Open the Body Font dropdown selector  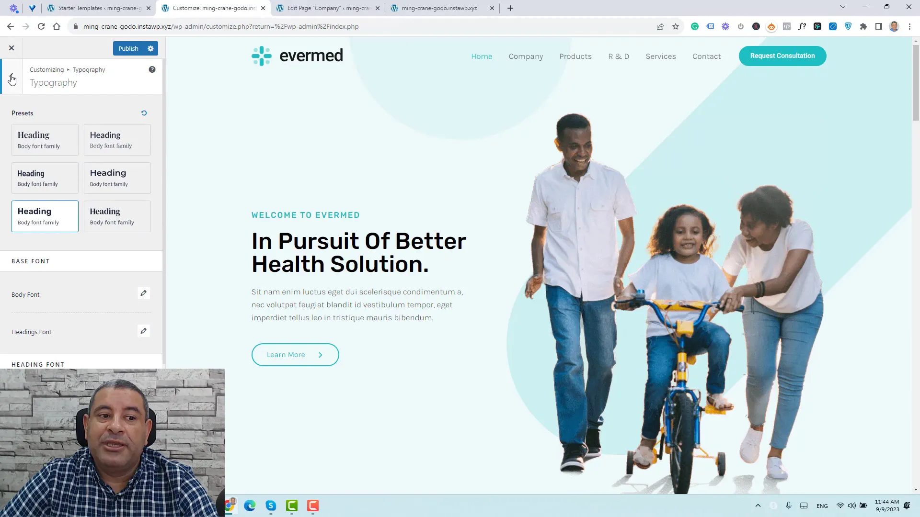click(144, 293)
